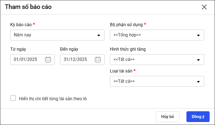Viewport: 215px width, 125px height.
Task: Open the dropdown showing <<Tổng hợp>>
Action: pyautogui.click(x=154, y=35)
